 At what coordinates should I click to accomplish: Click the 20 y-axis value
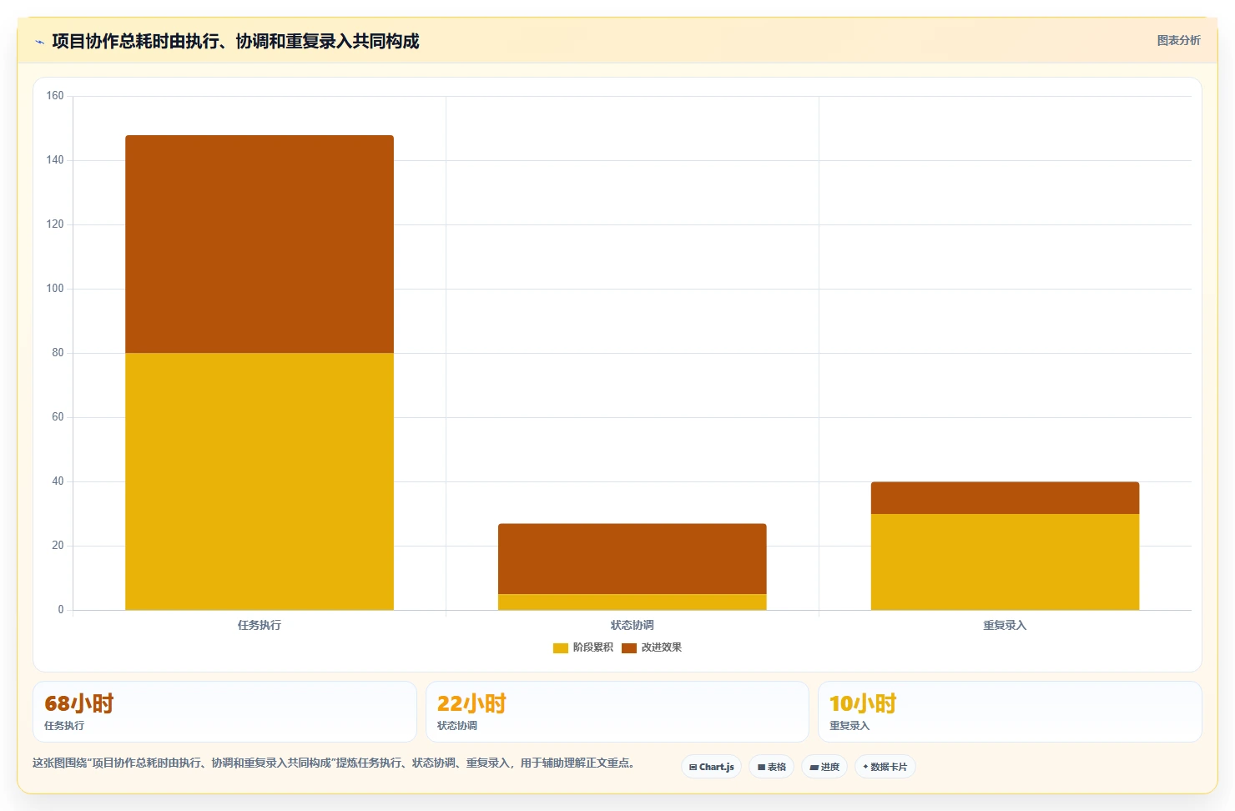coord(58,546)
